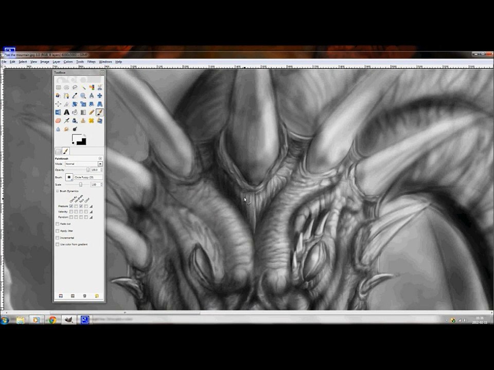Open the Colors menu

pos(68,62)
